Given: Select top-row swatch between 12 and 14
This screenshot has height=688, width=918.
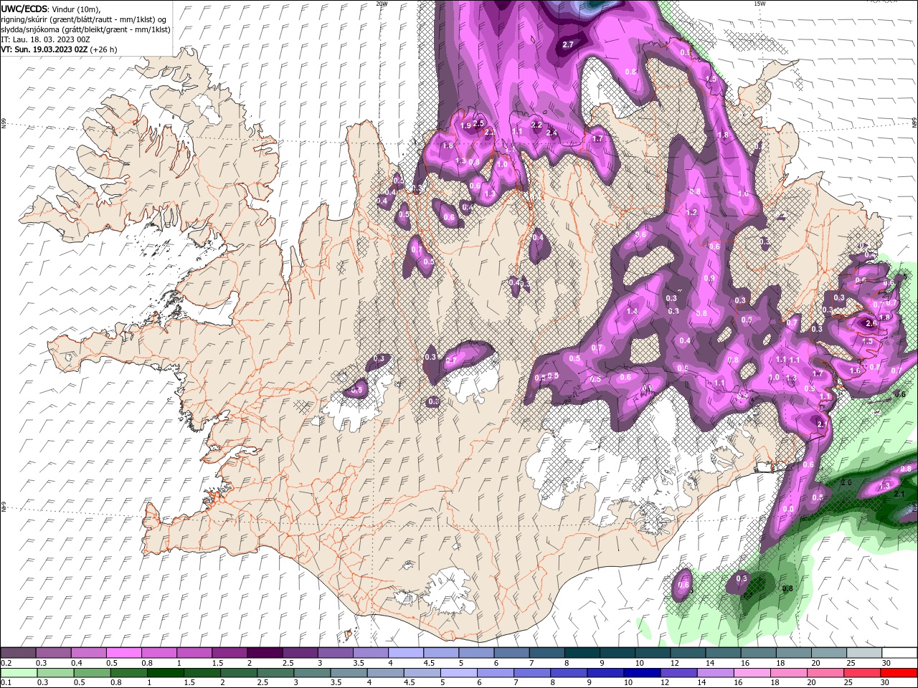Looking at the screenshot, I should [687, 653].
